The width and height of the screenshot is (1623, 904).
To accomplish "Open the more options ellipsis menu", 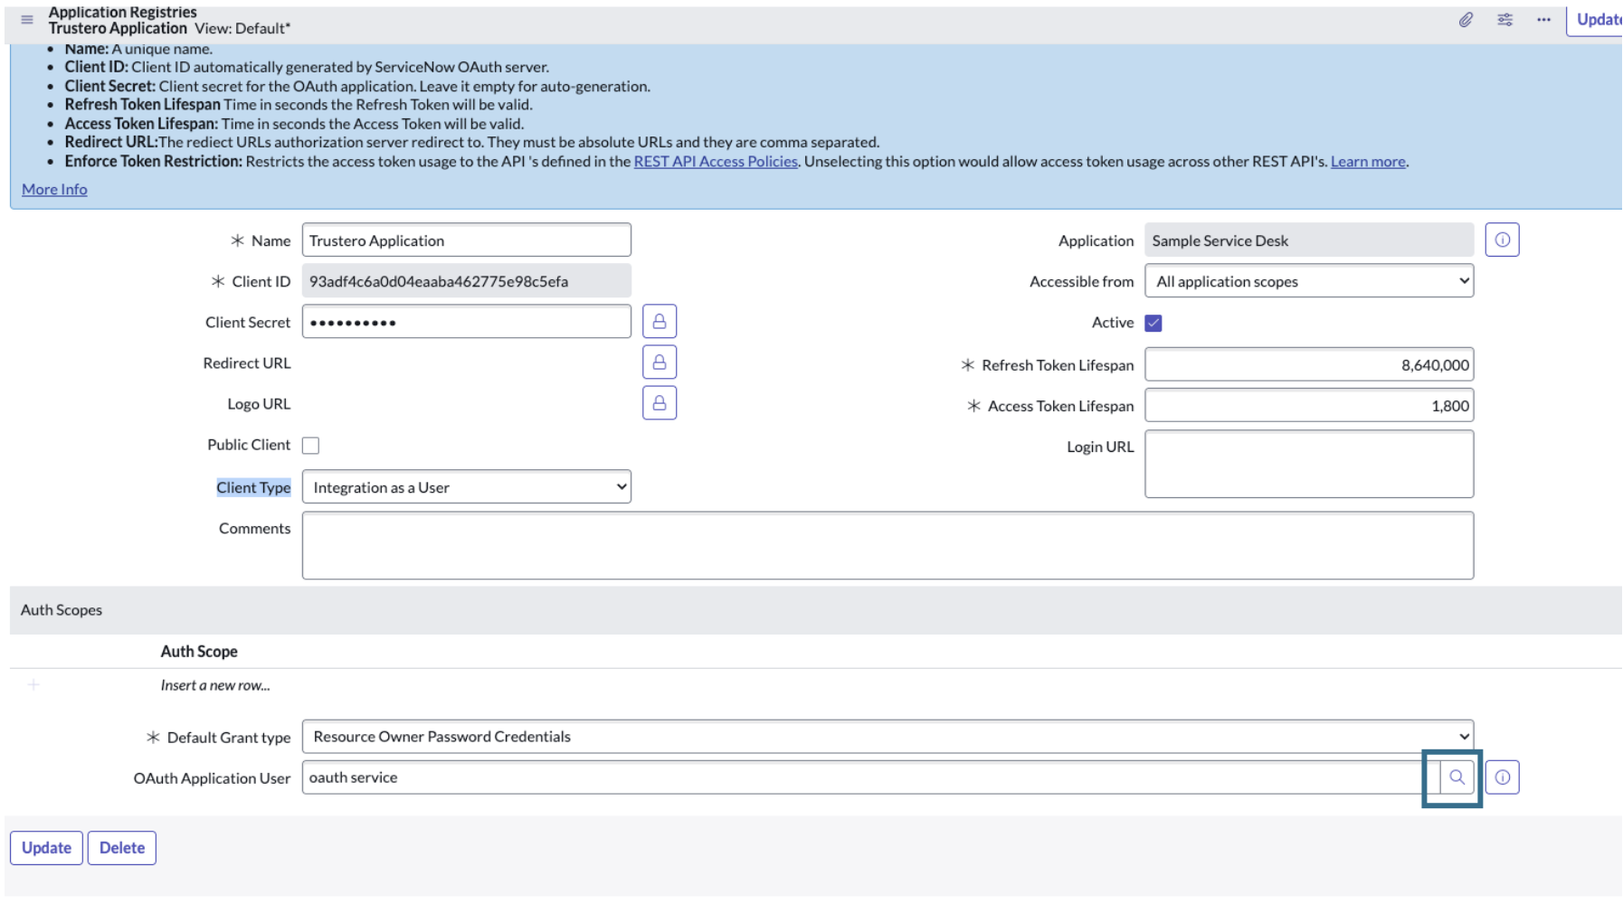I will pyautogui.click(x=1543, y=20).
